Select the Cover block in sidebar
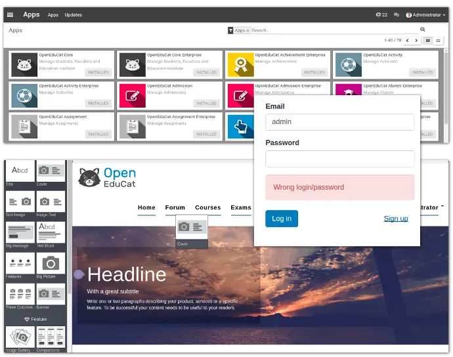The image size is (453, 357). [x=51, y=173]
